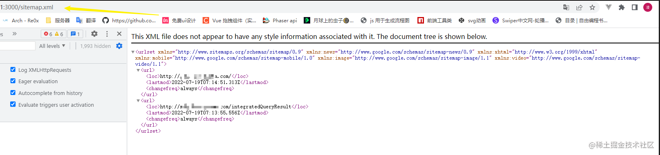This screenshot has height=155, width=660.
Task: Share this page via address bar icon
Action: (579, 7)
